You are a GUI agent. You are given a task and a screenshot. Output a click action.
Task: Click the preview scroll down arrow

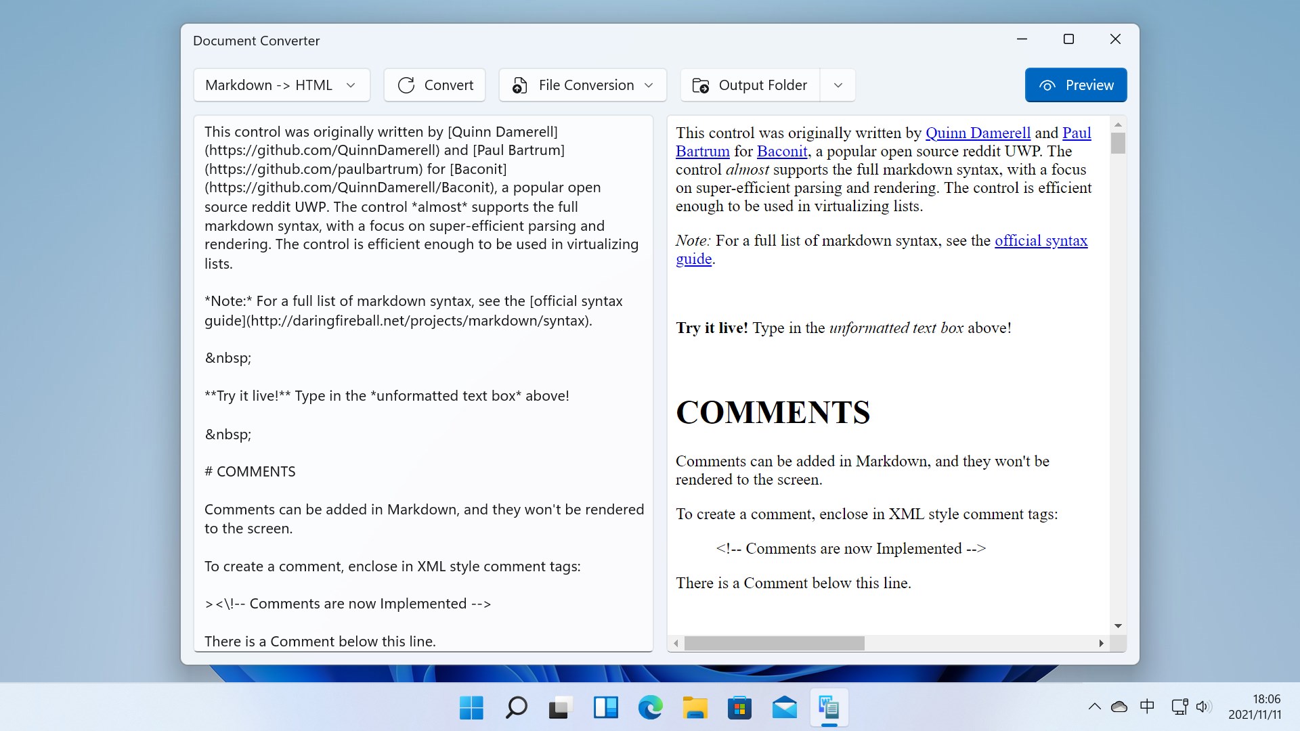coord(1118,625)
